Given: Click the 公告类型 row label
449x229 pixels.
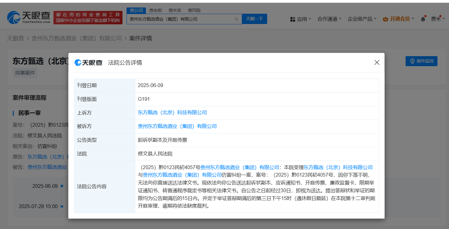Looking at the screenshot, I should [x=87, y=140].
